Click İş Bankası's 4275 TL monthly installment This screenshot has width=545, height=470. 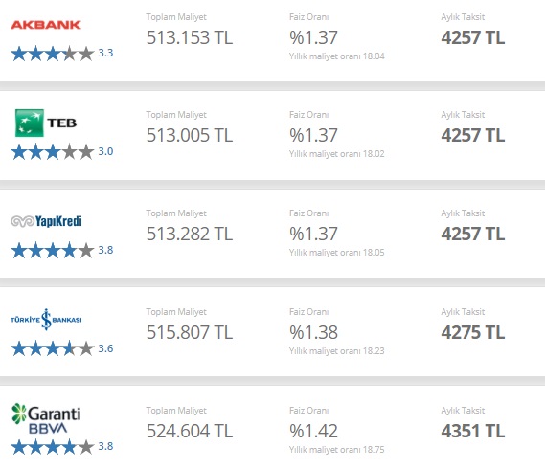coord(473,332)
